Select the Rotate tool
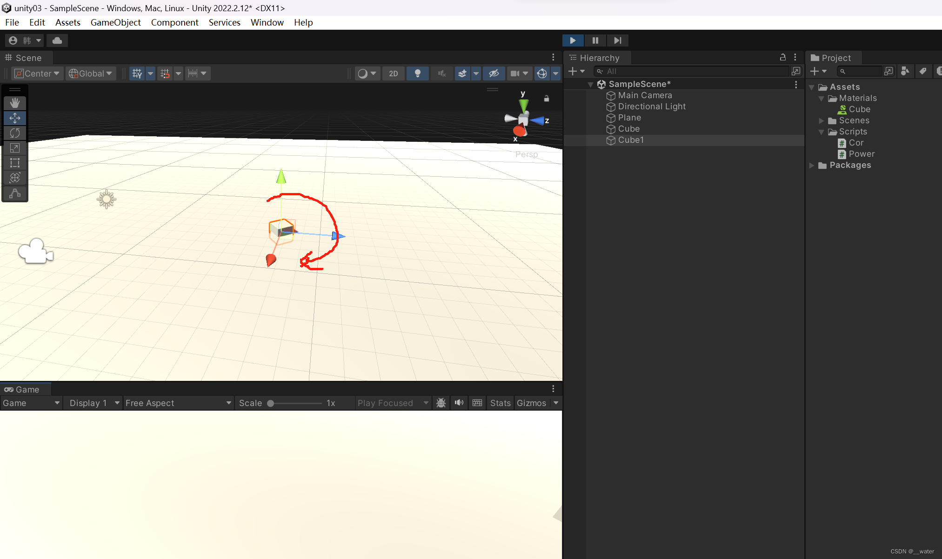Viewport: 942px width, 559px height. [x=15, y=133]
